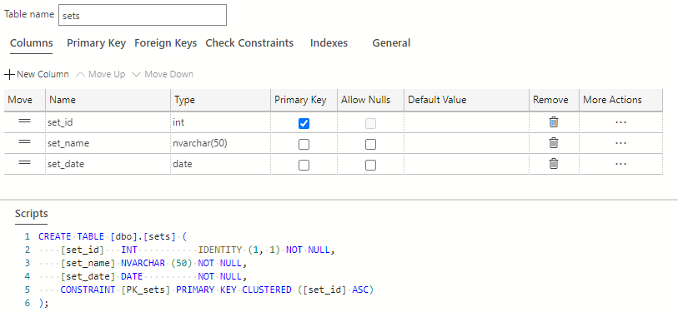Image resolution: width=678 pixels, height=312 pixels.
Task: Open more actions for set_id row
Action: (620, 122)
